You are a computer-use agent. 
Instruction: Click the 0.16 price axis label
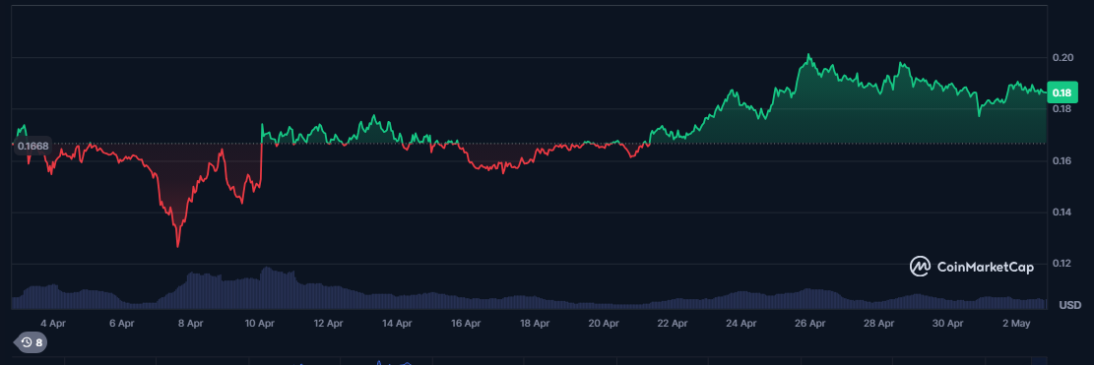[1062, 161]
